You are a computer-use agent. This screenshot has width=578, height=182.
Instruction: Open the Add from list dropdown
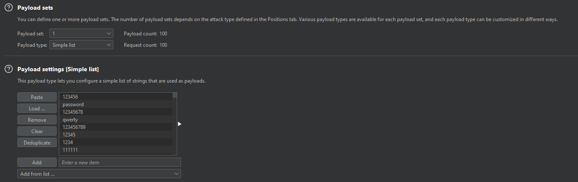point(99,174)
